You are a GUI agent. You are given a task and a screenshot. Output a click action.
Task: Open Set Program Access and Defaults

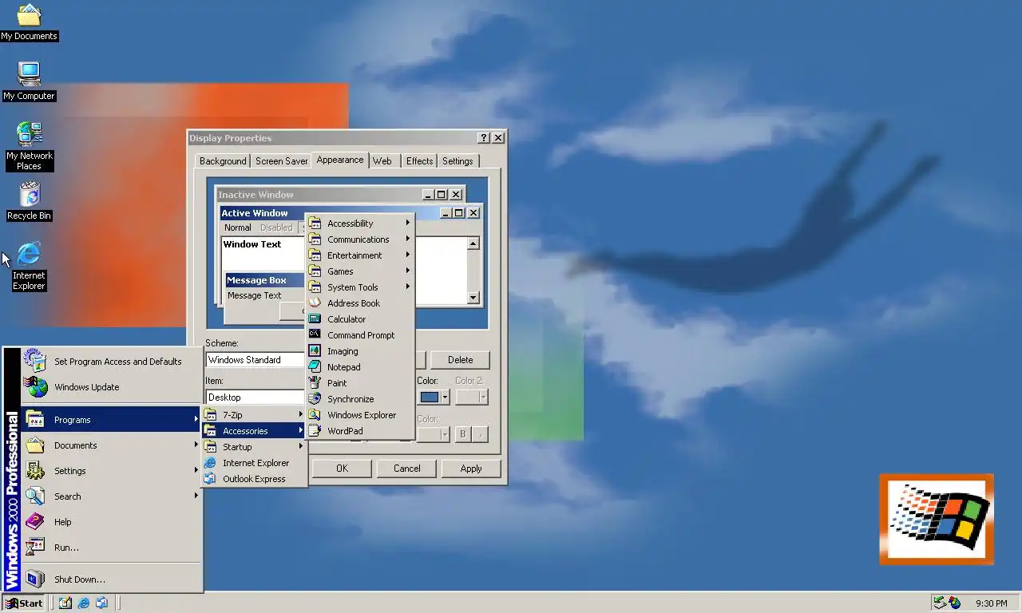[x=111, y=362]
